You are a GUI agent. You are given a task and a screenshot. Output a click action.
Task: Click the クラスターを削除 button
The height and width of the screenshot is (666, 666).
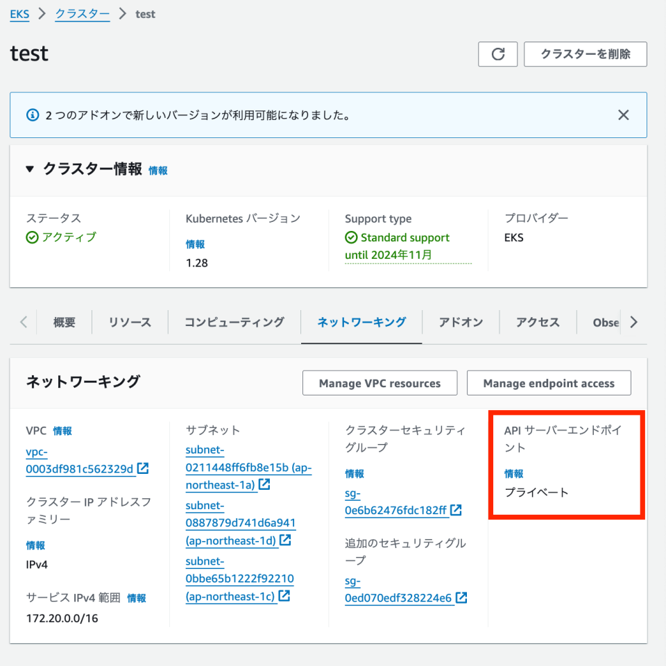585,54
